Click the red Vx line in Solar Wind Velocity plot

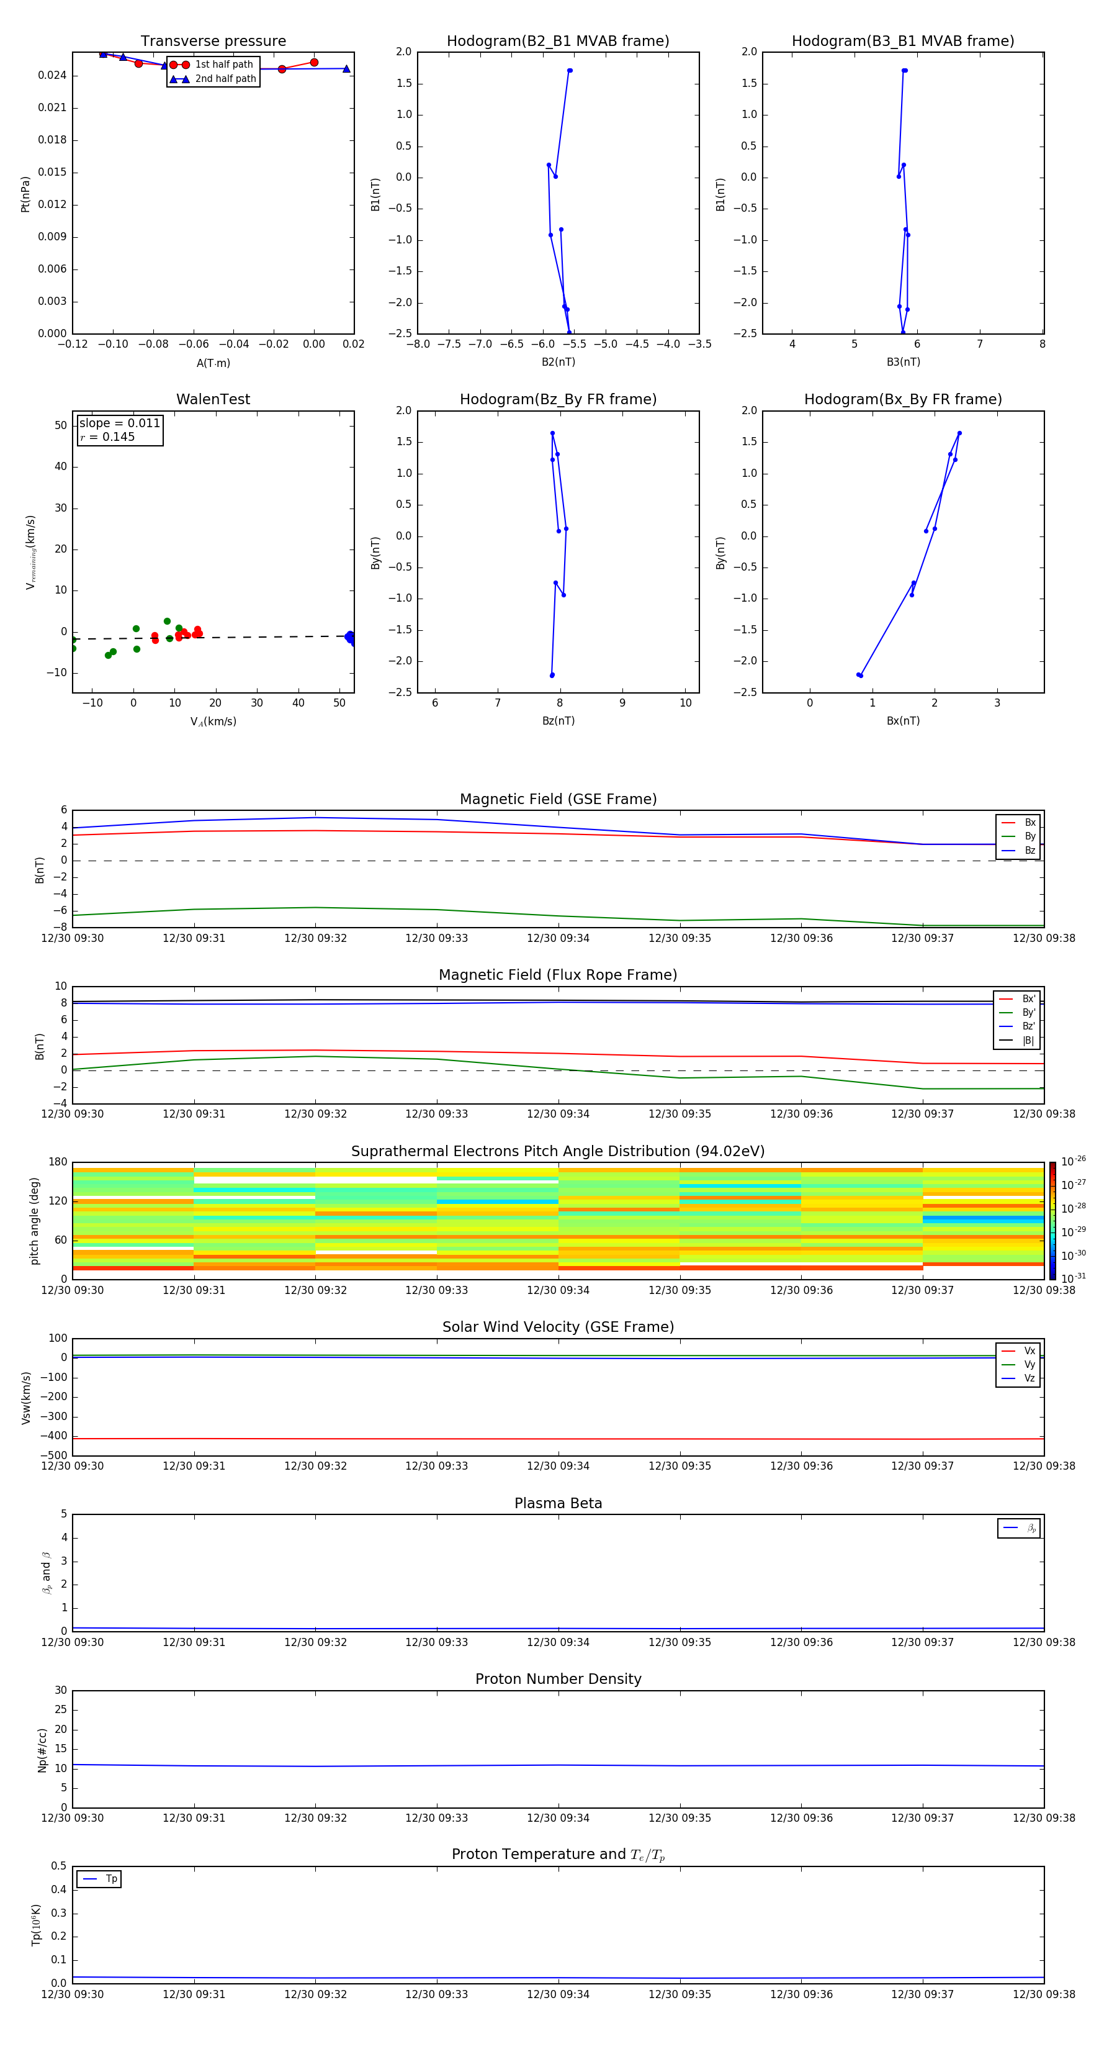(x=558, y=1439)
